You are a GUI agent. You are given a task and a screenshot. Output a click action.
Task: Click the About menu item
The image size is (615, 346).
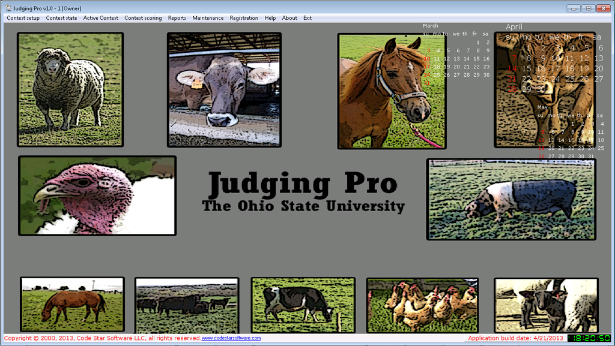pyautogui.click(x=289, y=18)
